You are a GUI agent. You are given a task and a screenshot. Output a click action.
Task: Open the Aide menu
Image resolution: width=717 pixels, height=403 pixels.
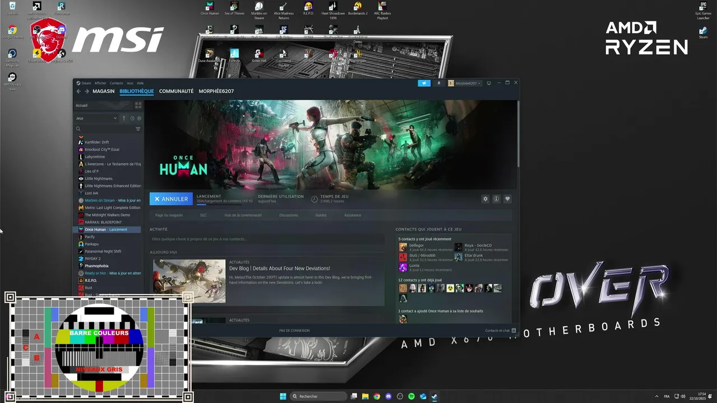pos(140,83)
